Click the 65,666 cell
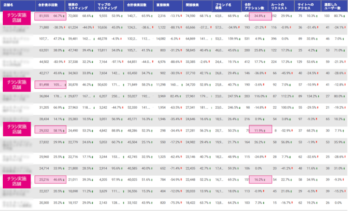Viewport: 348px width, 211px height. (x=190, y=27)
